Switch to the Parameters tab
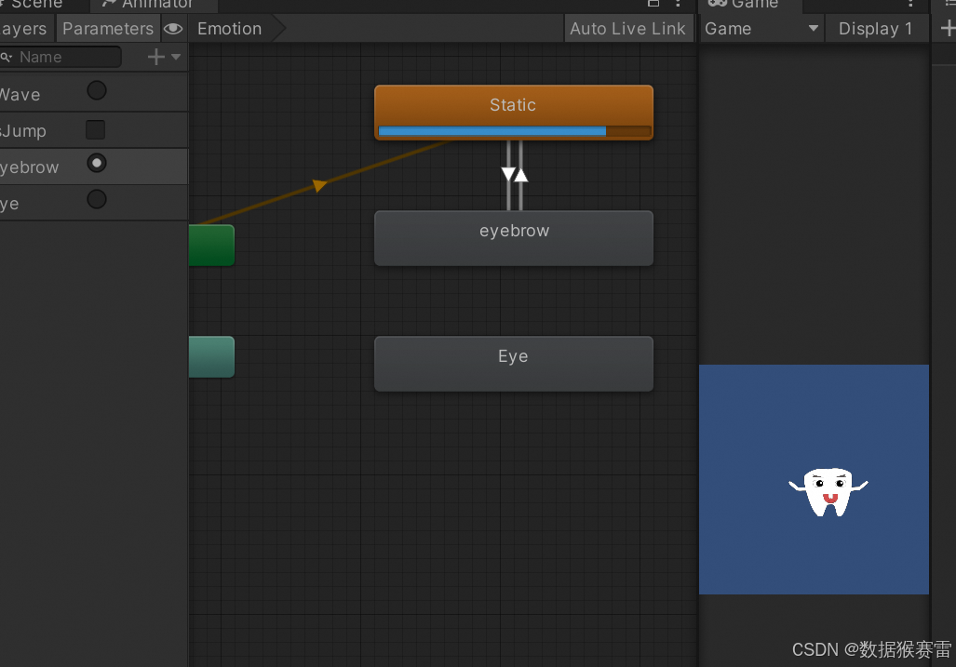Image resolution: width=956 pixels, height=667 pixels. [107, 28]
